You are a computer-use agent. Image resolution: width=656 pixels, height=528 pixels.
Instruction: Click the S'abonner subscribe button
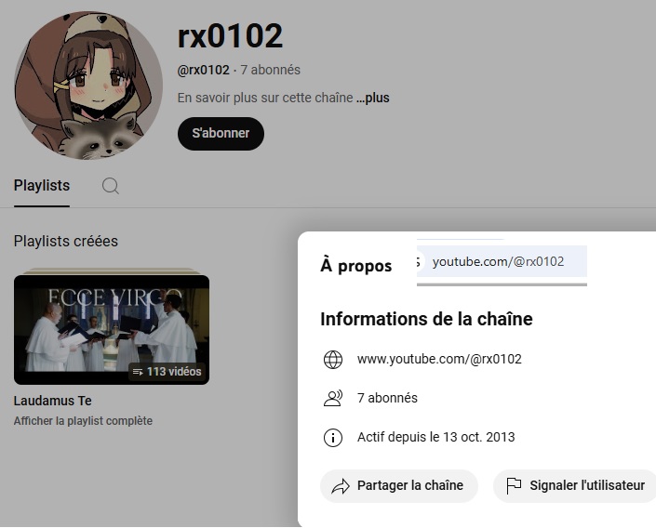pyautogui.click(x=221, y=133)
